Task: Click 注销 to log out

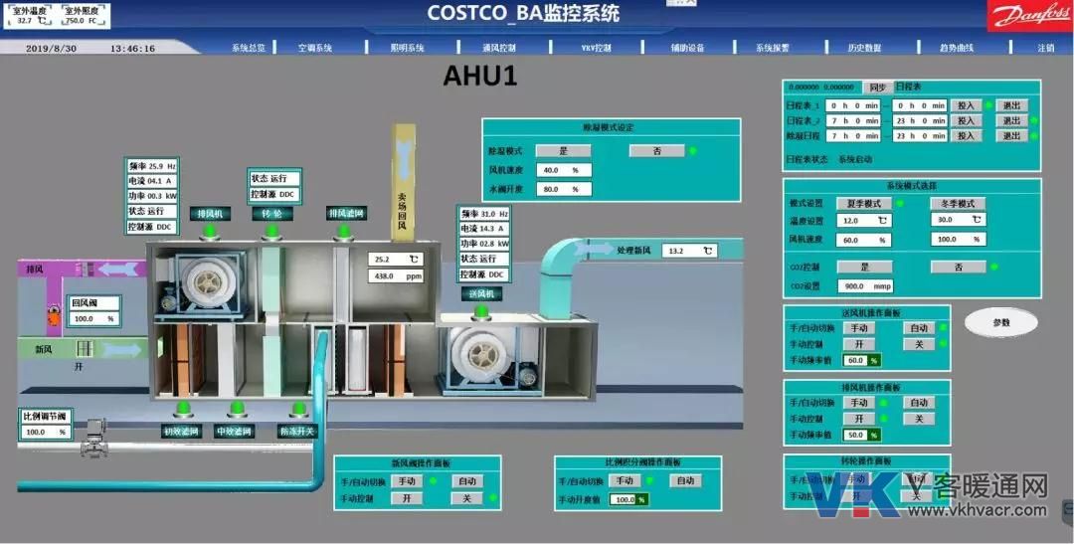Action: pyautogui.click(x=1046, y=48)
